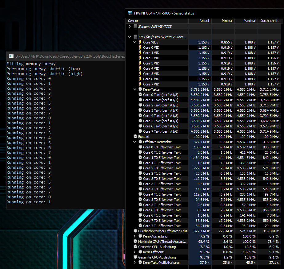Click the 4,434.0 MHz current value cell

click(200, 158)
